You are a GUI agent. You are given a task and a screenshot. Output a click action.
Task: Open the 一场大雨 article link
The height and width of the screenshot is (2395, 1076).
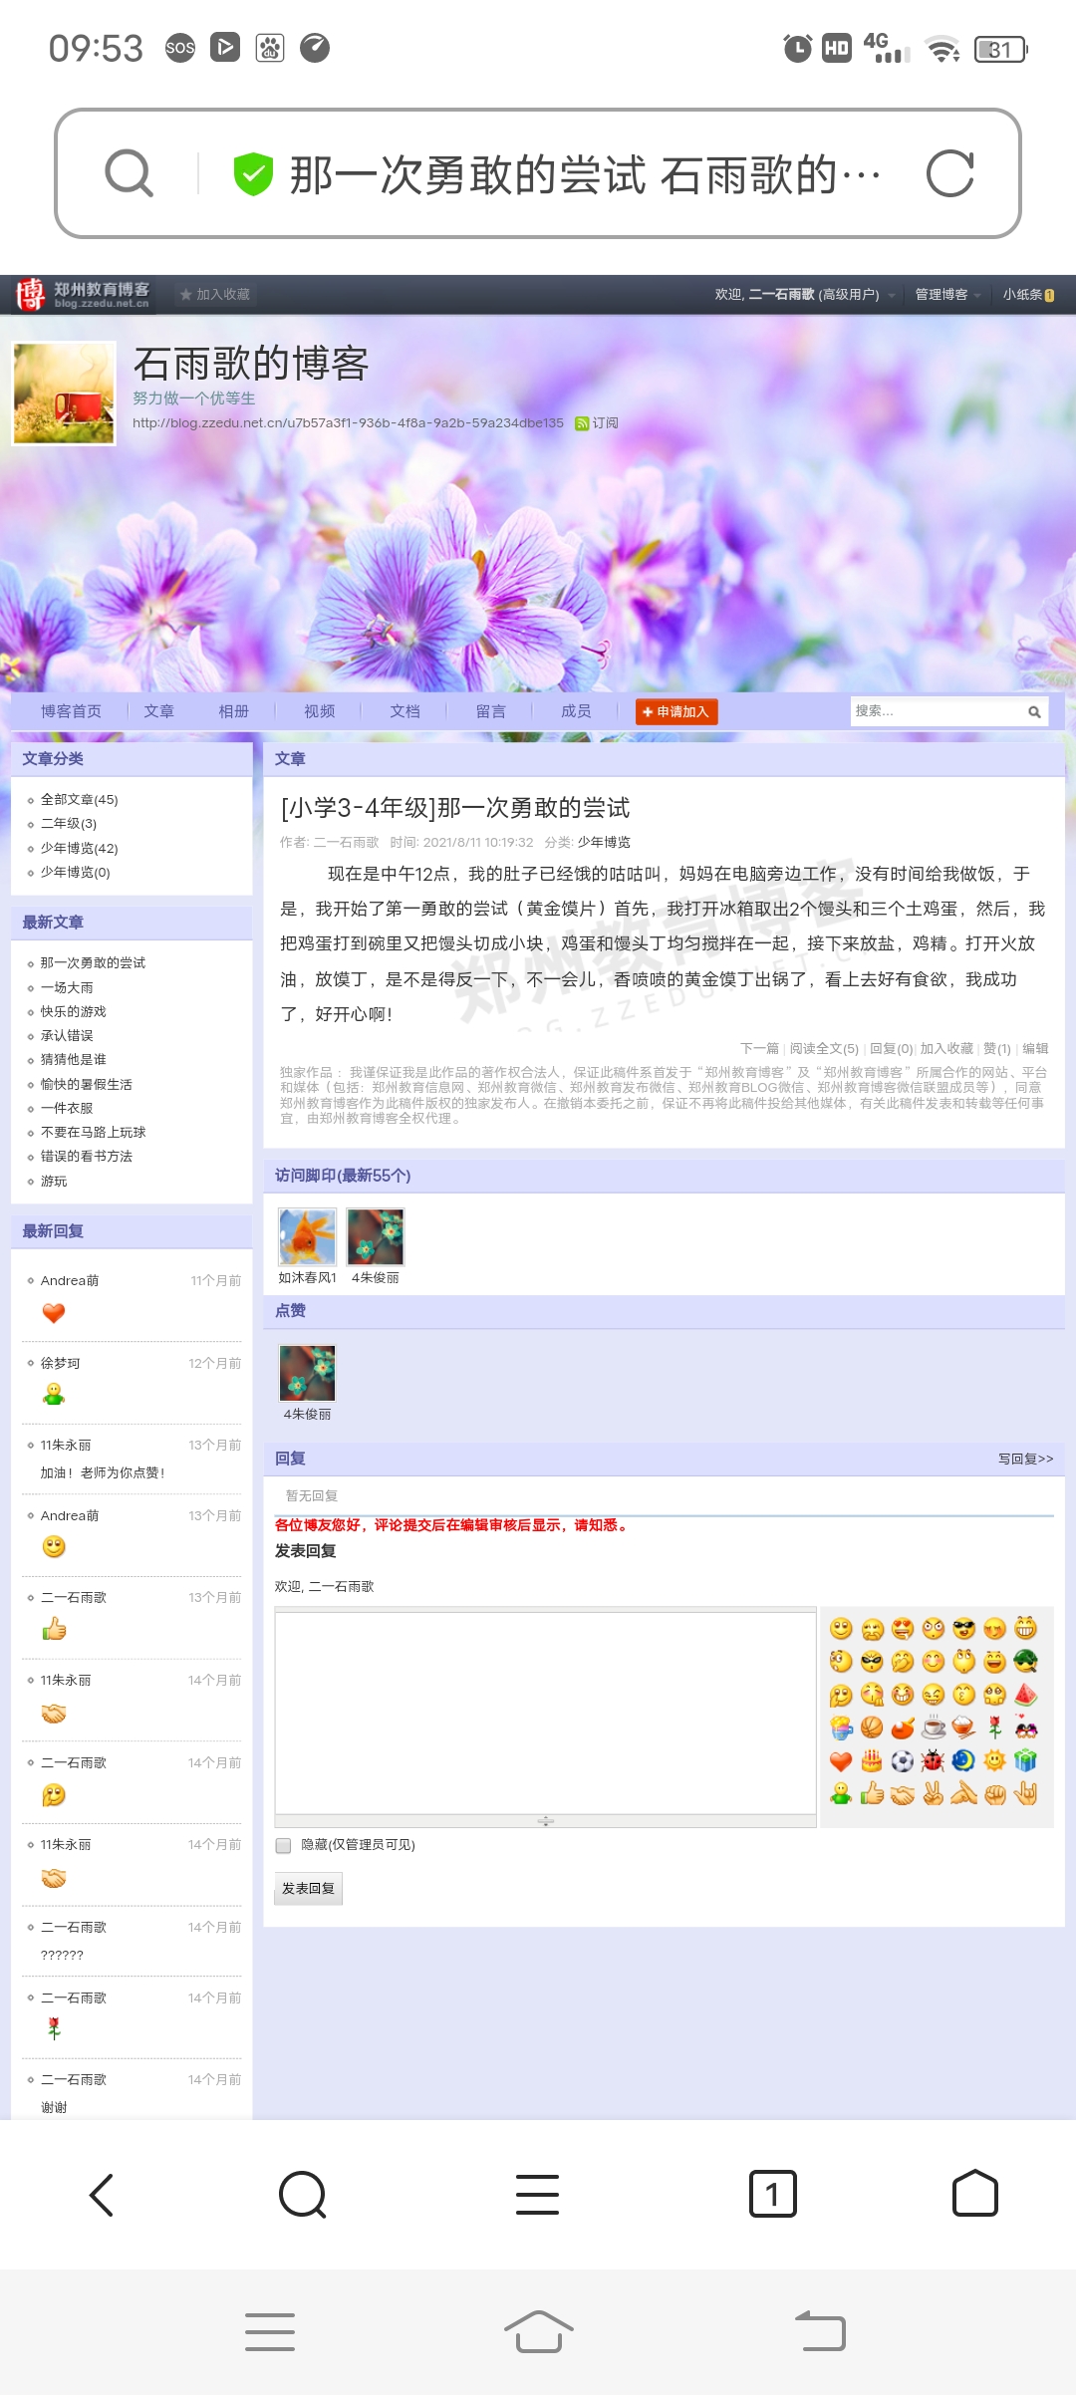point(67,987)
